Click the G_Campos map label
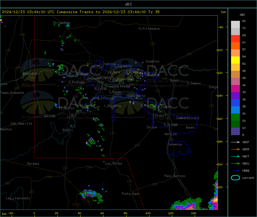The height and width of the screenshot is (217, 257). 194,83
